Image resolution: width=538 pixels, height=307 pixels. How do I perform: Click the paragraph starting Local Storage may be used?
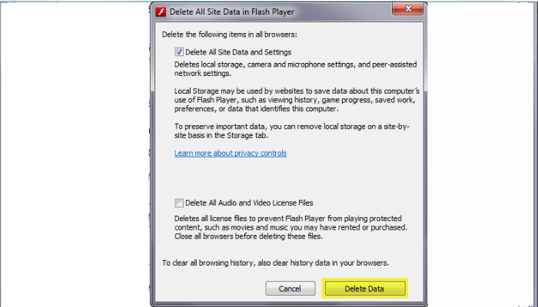point(297,100)
